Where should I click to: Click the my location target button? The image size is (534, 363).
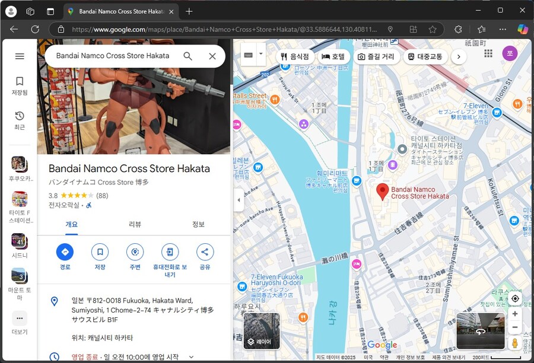[x=515, y=298]
